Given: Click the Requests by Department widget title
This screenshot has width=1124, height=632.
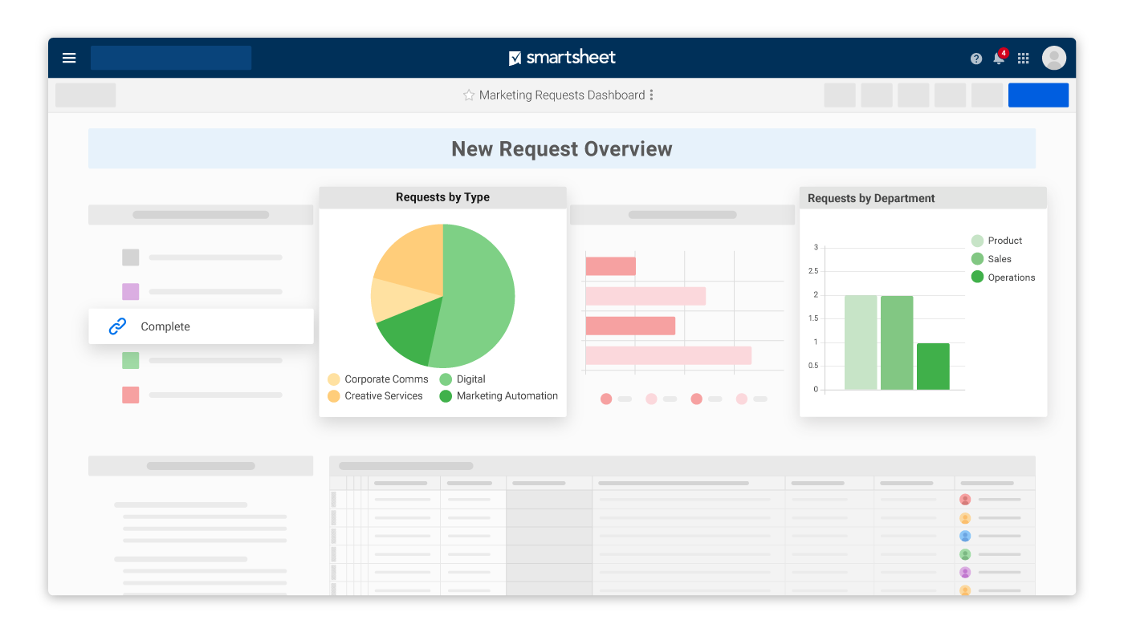Looking at the screenshot, I should [x=871, y=199].
